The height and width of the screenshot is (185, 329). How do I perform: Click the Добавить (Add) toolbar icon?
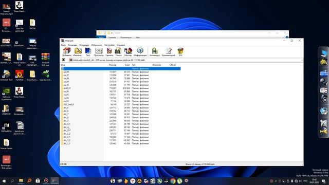(66, 52)
